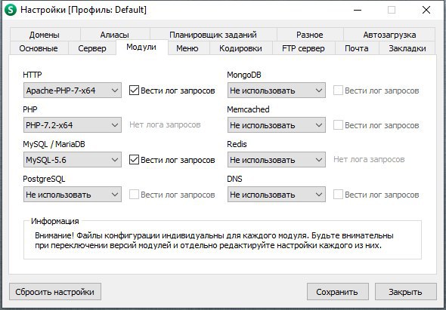Switch to the Кодировки tab

tap(240, 48)
